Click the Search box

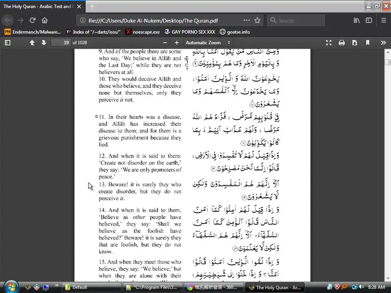[x=296, y=21]
